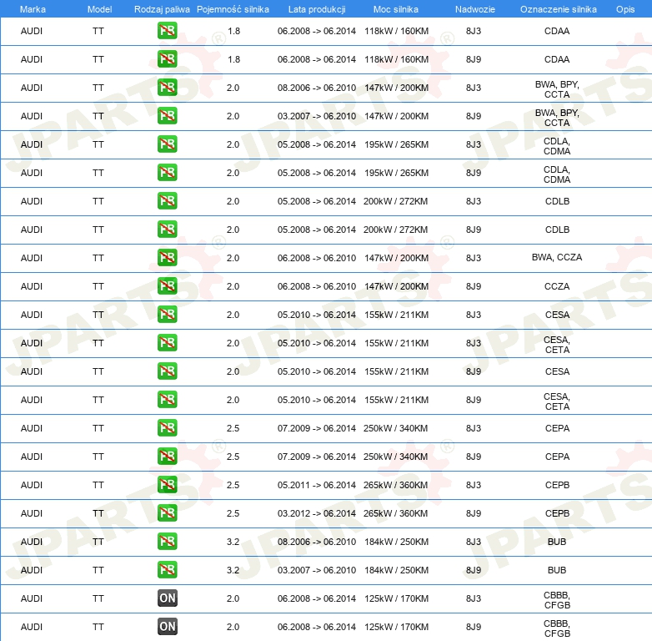Click '125kW / 170KM' in the 8J3 diesel row
Viewport: 652px width, 641px height.
coord(396,598)
